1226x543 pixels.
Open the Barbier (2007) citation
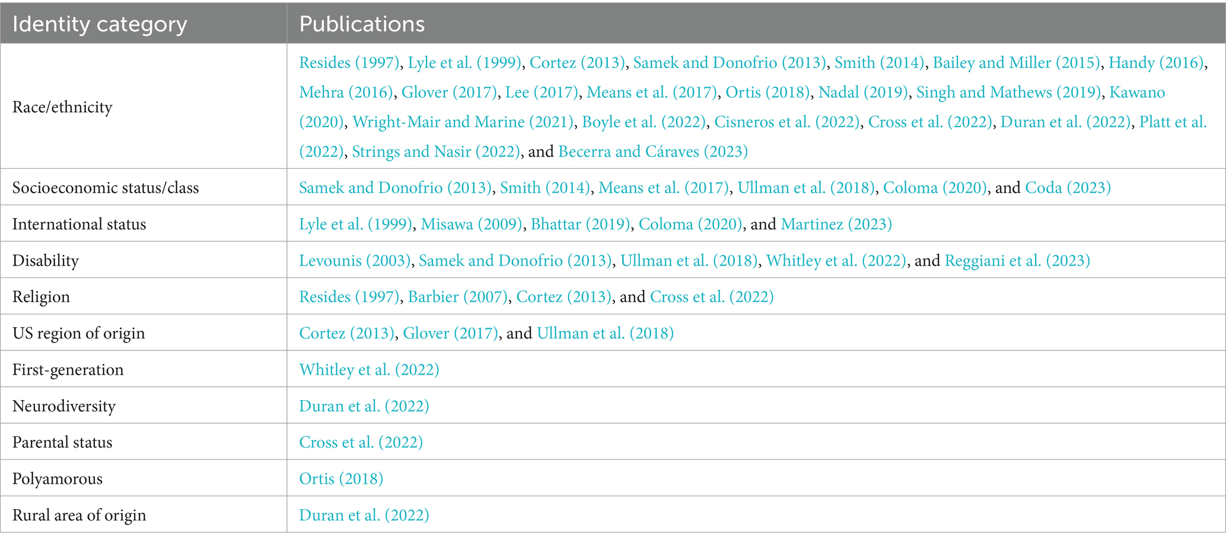(x=458, y=297)
